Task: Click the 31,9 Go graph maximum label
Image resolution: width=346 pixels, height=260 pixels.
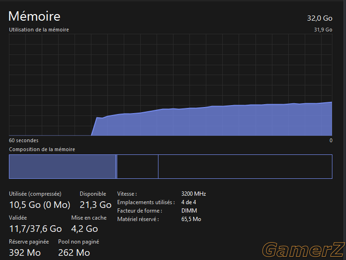Action: click(323, 30)
